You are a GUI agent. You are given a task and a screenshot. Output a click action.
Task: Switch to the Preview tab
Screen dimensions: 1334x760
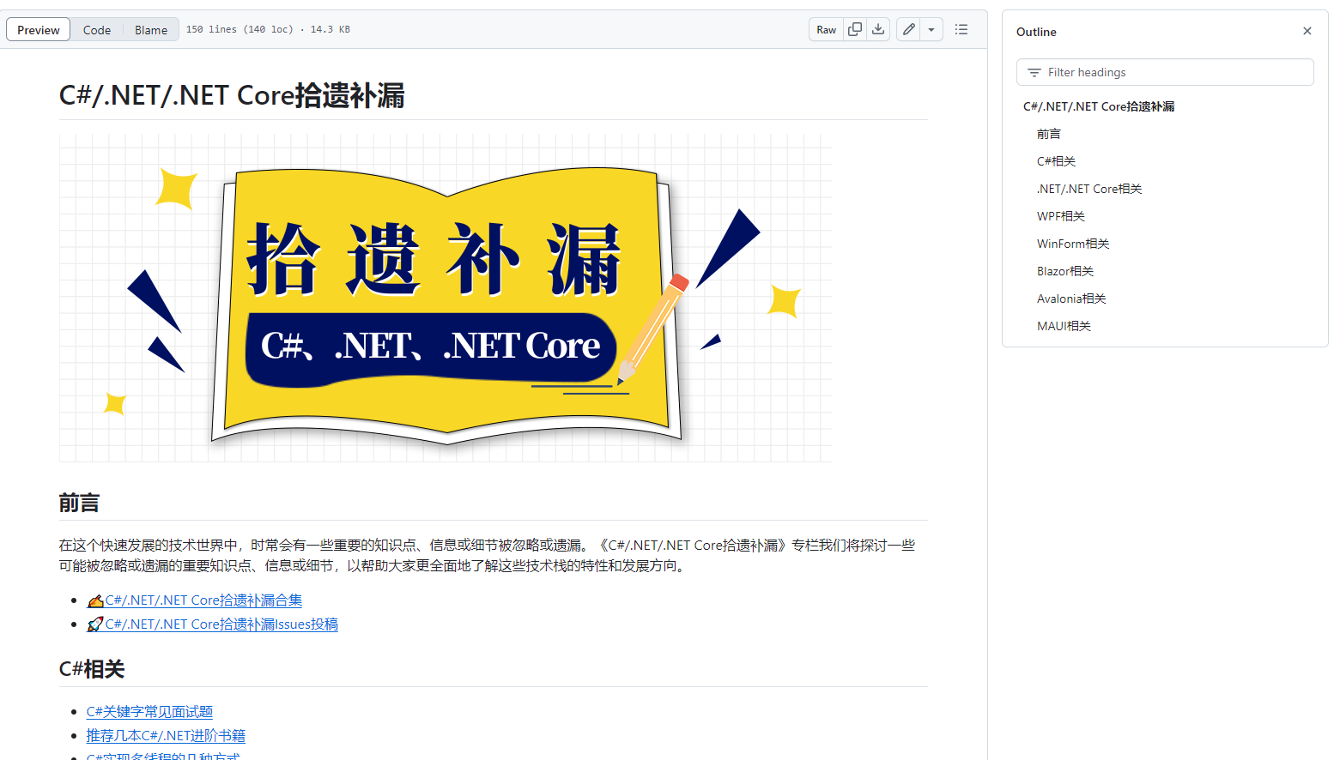pyautogui.click(x=39, y=30)
